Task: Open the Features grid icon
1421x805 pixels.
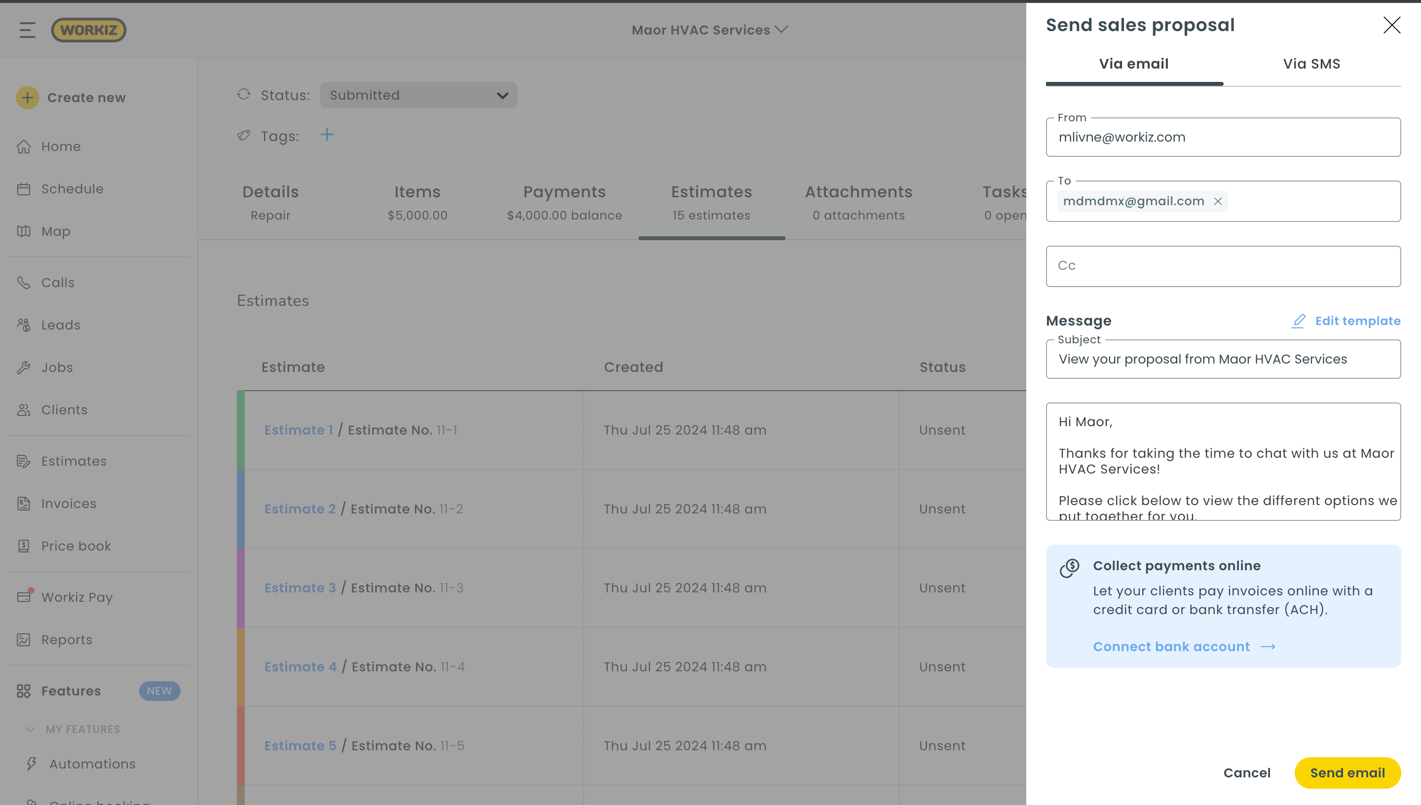Action: 24,691
